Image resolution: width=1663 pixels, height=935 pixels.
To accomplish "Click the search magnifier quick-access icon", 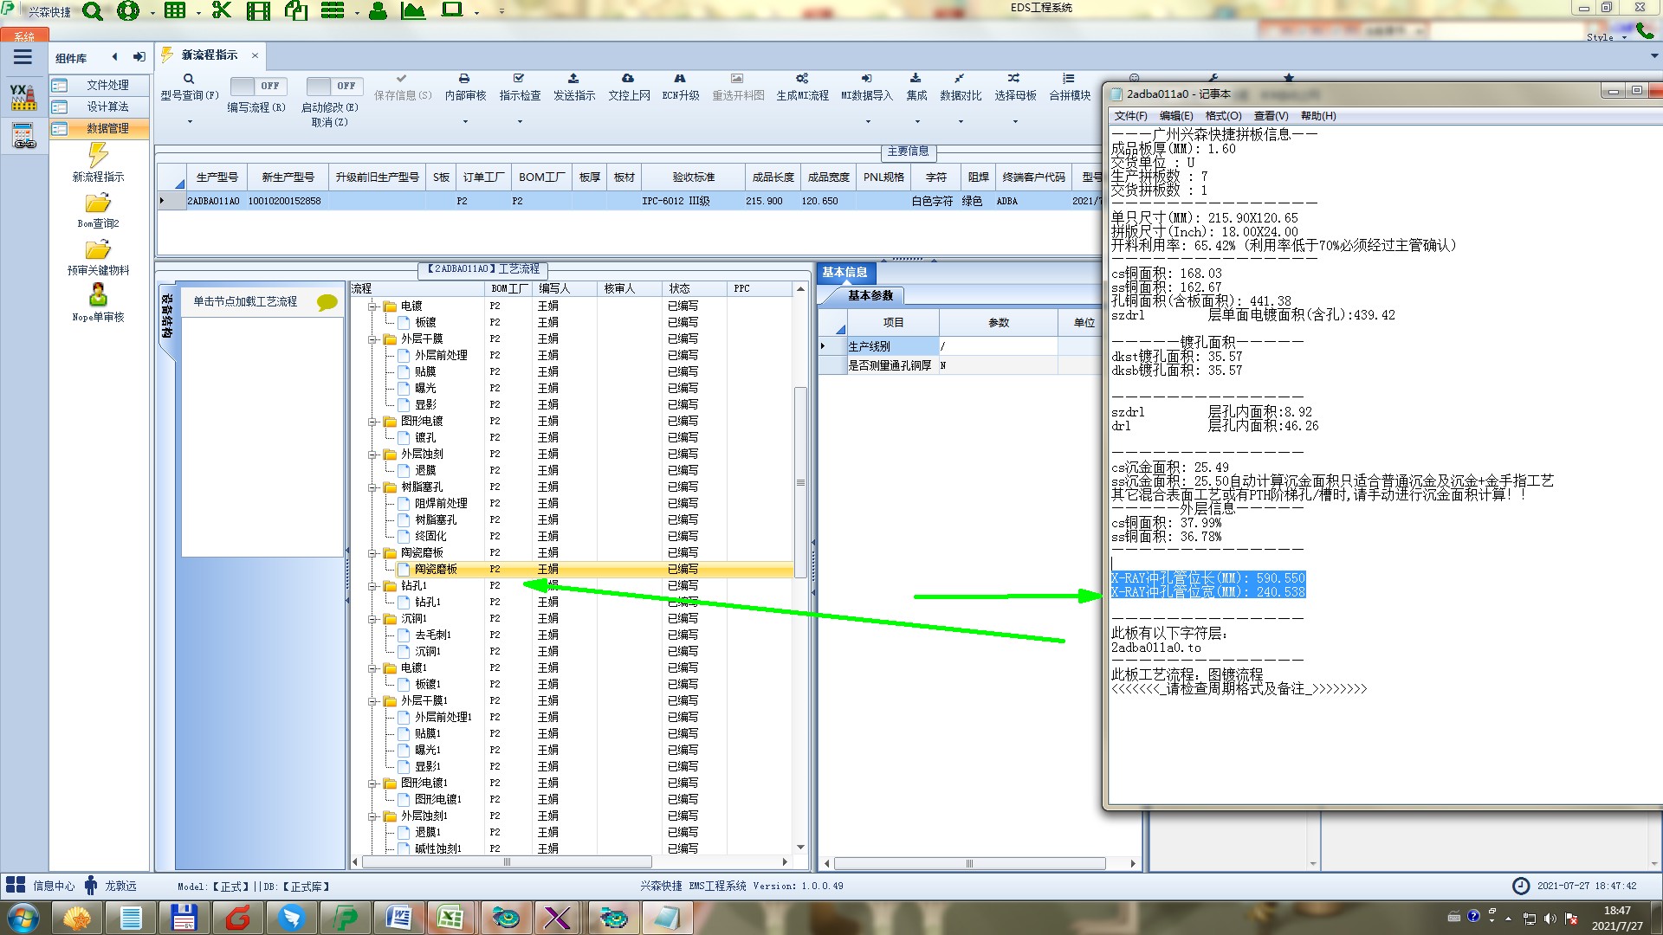I will (92, 11).
